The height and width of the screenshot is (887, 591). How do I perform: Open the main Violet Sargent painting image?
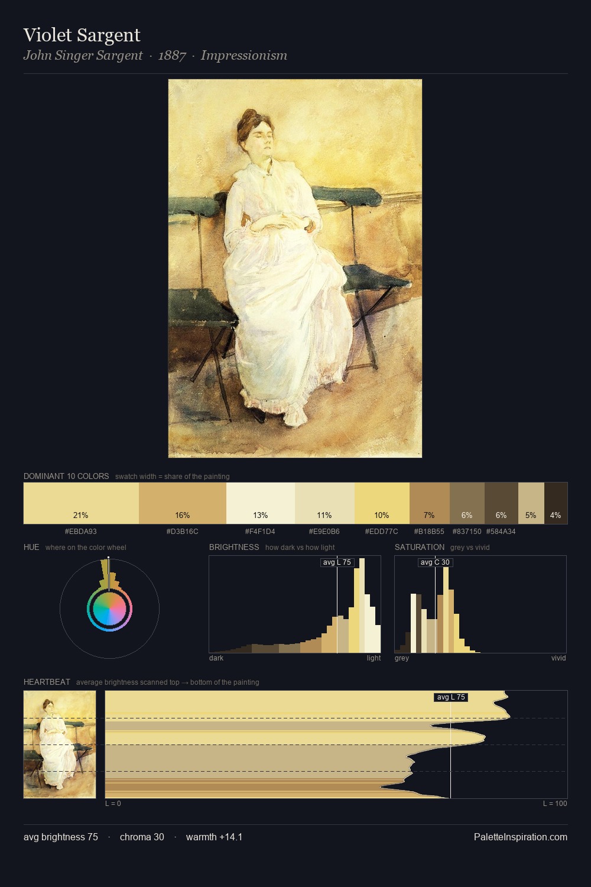[x=295, y=268]
